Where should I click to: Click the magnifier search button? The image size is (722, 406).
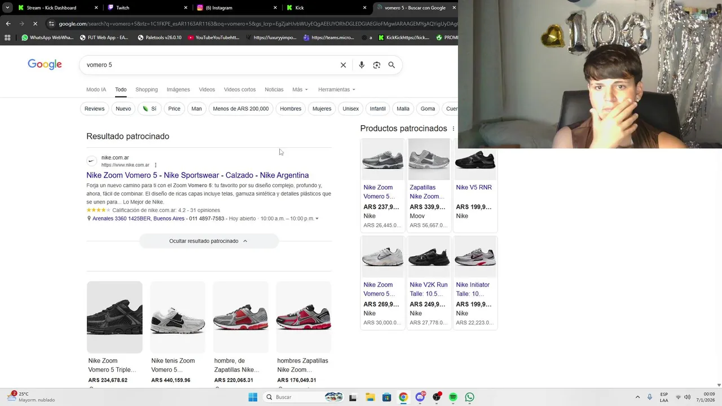click(x=391, y=65)
